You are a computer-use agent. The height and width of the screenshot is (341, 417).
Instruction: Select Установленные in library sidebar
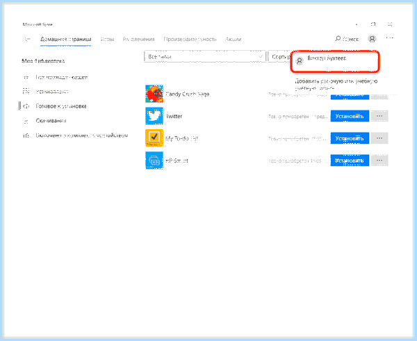click(x=52, y=92)
